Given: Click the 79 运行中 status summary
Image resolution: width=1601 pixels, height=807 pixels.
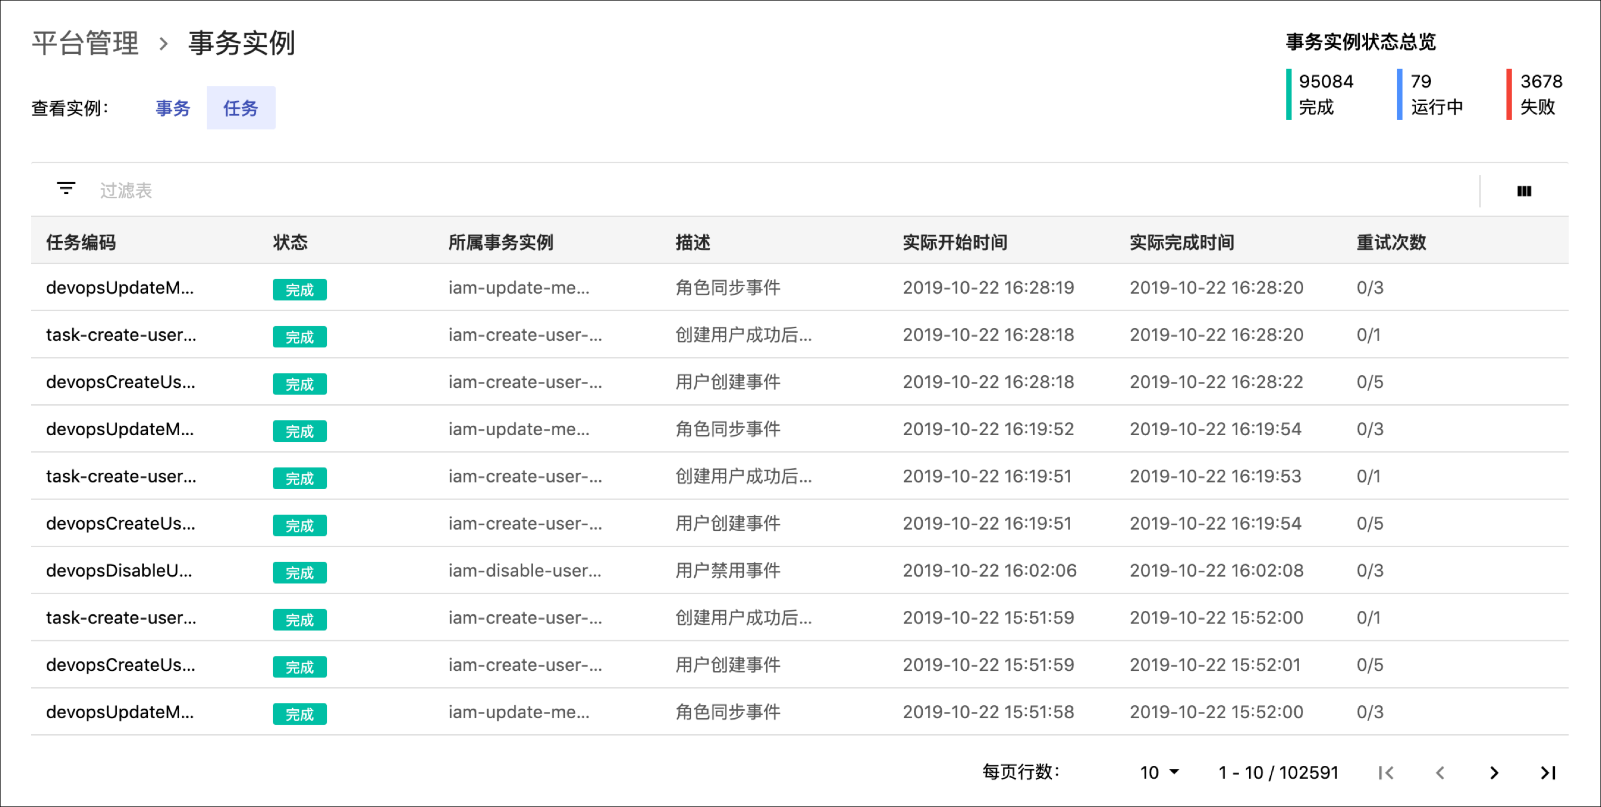Looking at the screenshot, I should pos(1431,94).
